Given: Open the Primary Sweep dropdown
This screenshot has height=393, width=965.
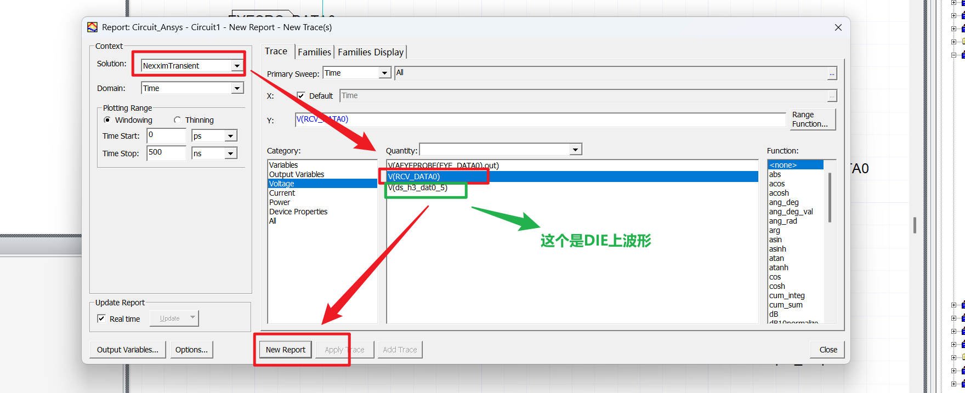Looking at the screenshot, I should point(385,73).
